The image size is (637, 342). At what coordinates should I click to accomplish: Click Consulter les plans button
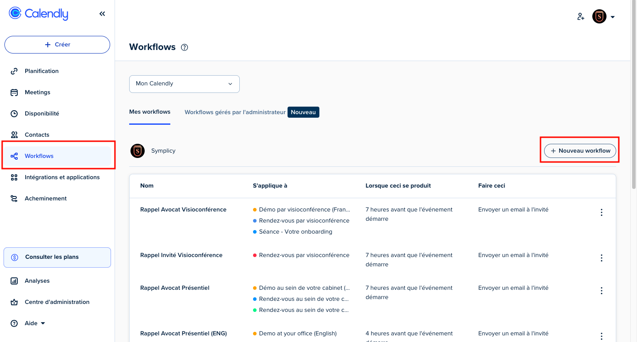pyautogui.click(x=57, y=257)
